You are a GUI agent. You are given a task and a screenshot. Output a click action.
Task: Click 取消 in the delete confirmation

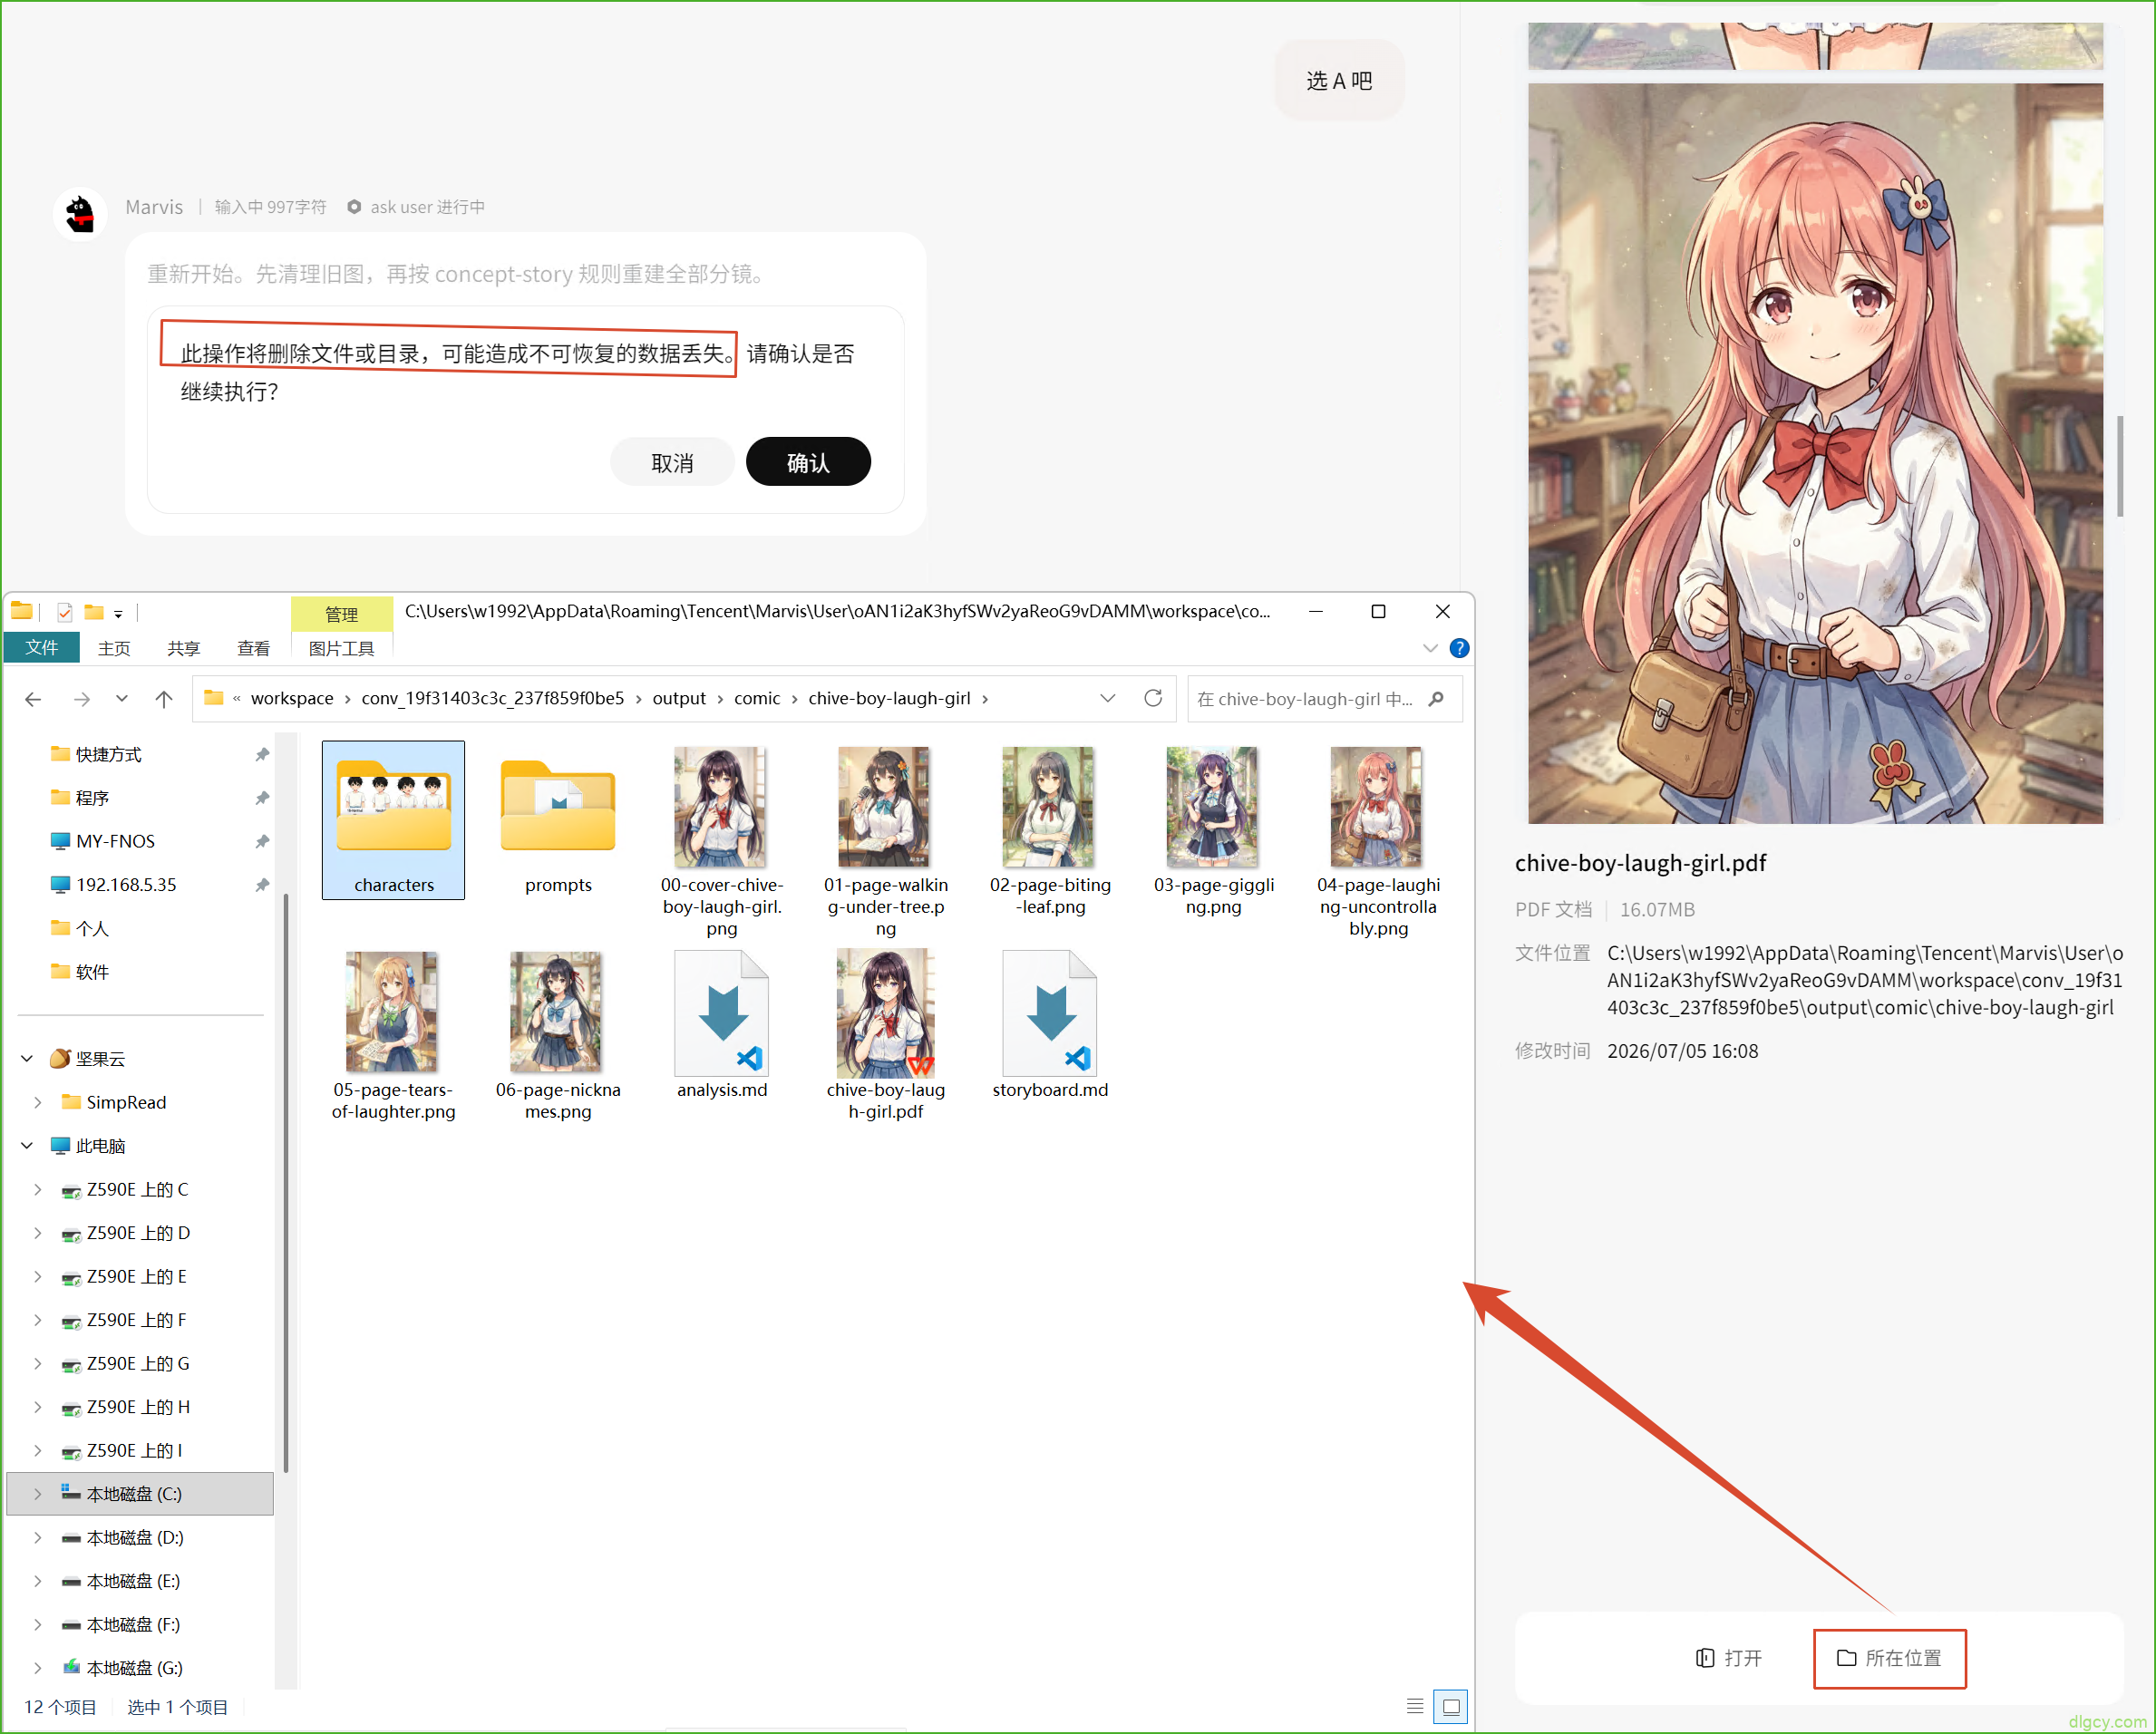672,463
